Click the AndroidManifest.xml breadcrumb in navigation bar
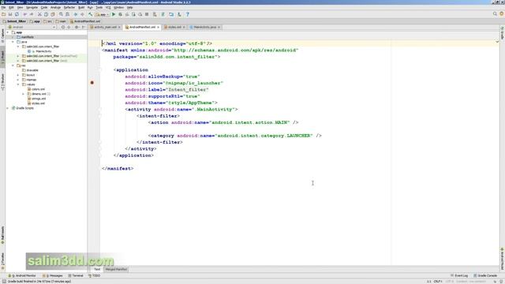Image resolution: width=505 pixels, height=284 pixels. click(86, 21)
